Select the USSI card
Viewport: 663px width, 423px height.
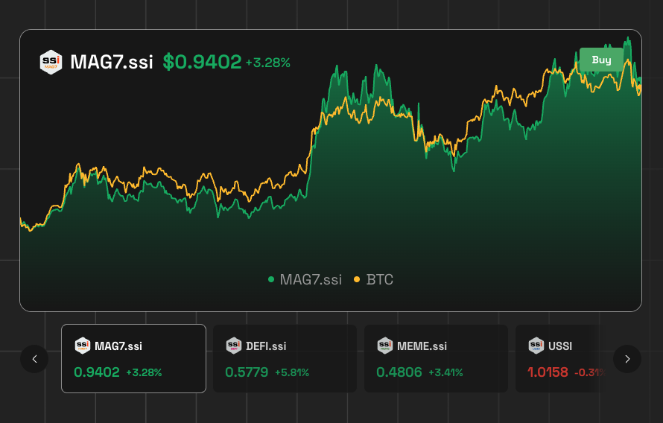coord(560,359)
